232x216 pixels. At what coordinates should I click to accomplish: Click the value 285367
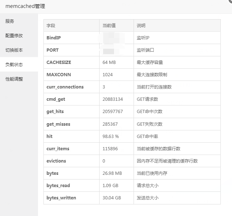(110, 124)
